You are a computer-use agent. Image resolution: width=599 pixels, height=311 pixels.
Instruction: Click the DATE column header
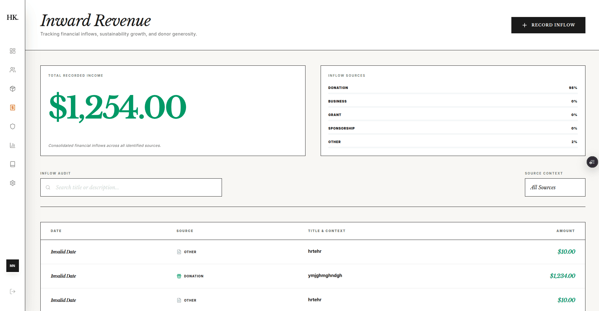[x=56, y=231]
